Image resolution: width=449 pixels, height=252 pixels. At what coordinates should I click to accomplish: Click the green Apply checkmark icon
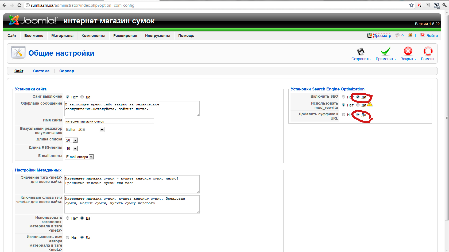385,51
